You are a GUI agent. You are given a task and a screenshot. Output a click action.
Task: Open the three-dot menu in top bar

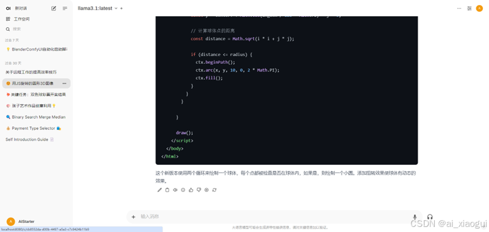[459, 8]
